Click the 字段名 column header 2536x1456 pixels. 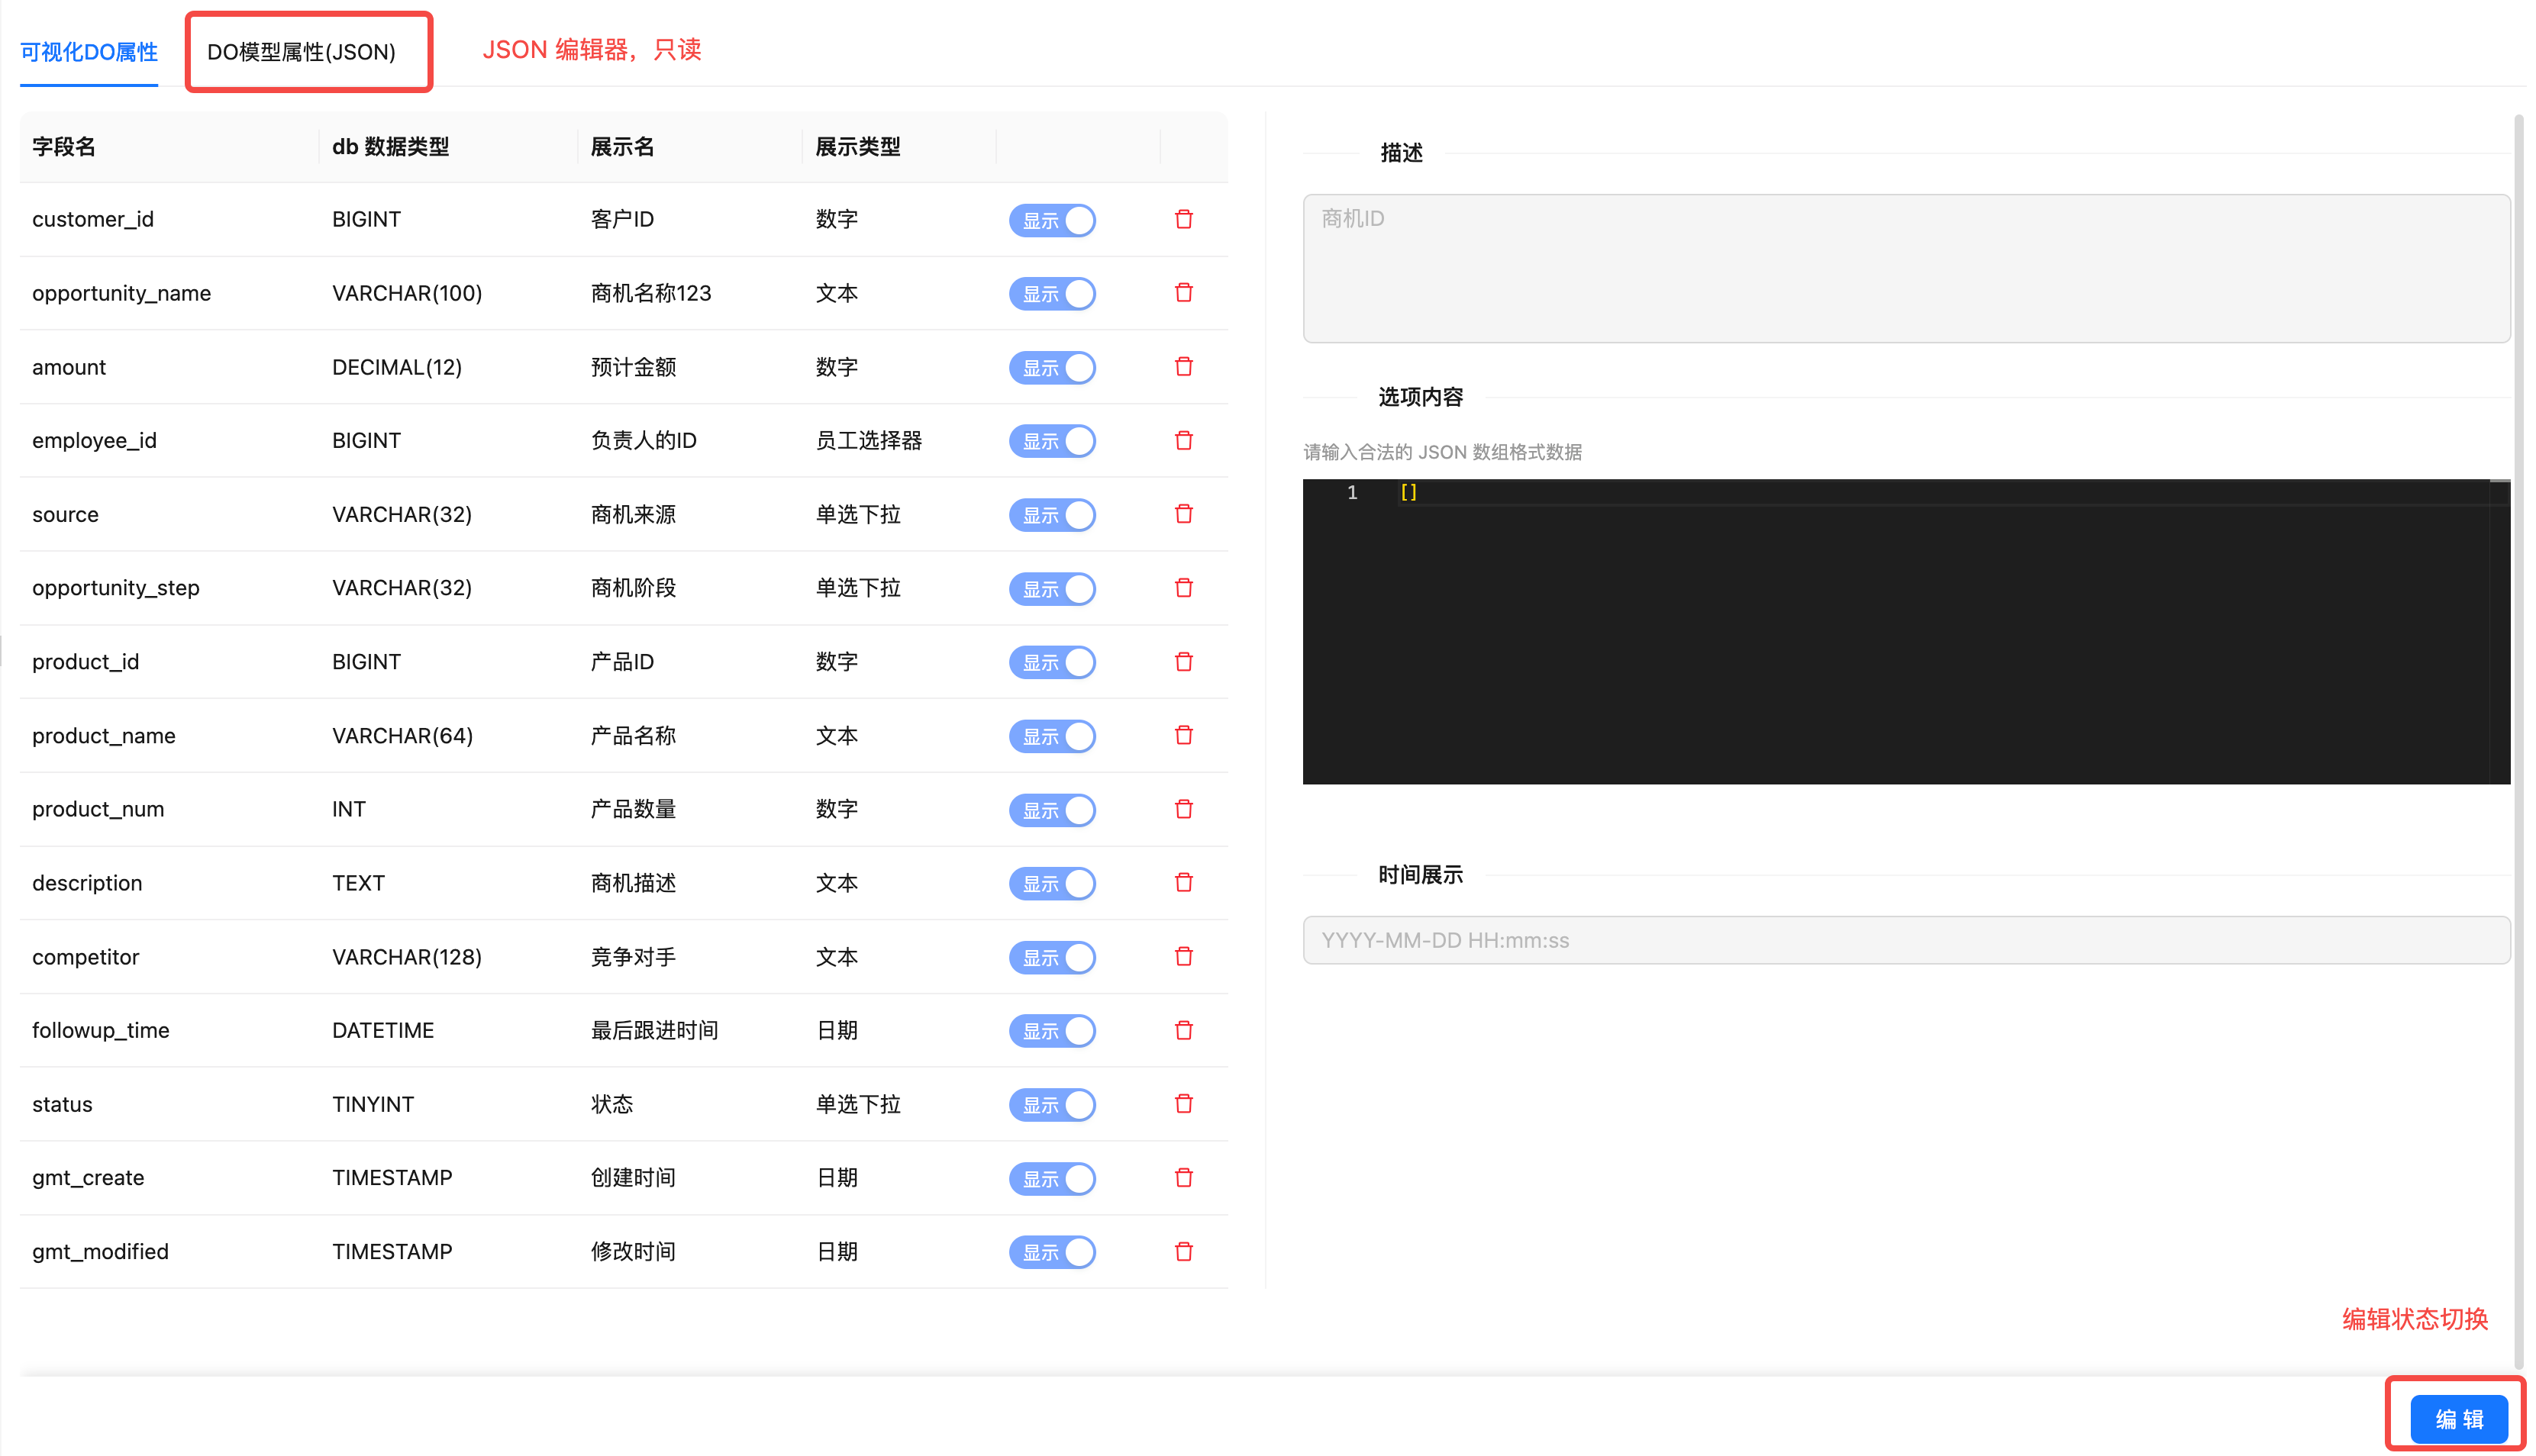64,147
